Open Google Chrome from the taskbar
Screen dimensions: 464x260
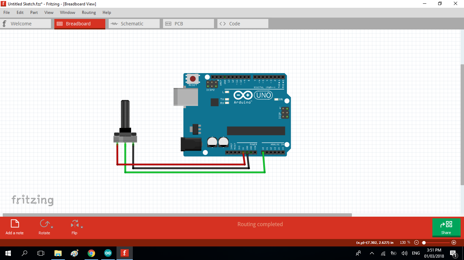click(x=91, y=253)
